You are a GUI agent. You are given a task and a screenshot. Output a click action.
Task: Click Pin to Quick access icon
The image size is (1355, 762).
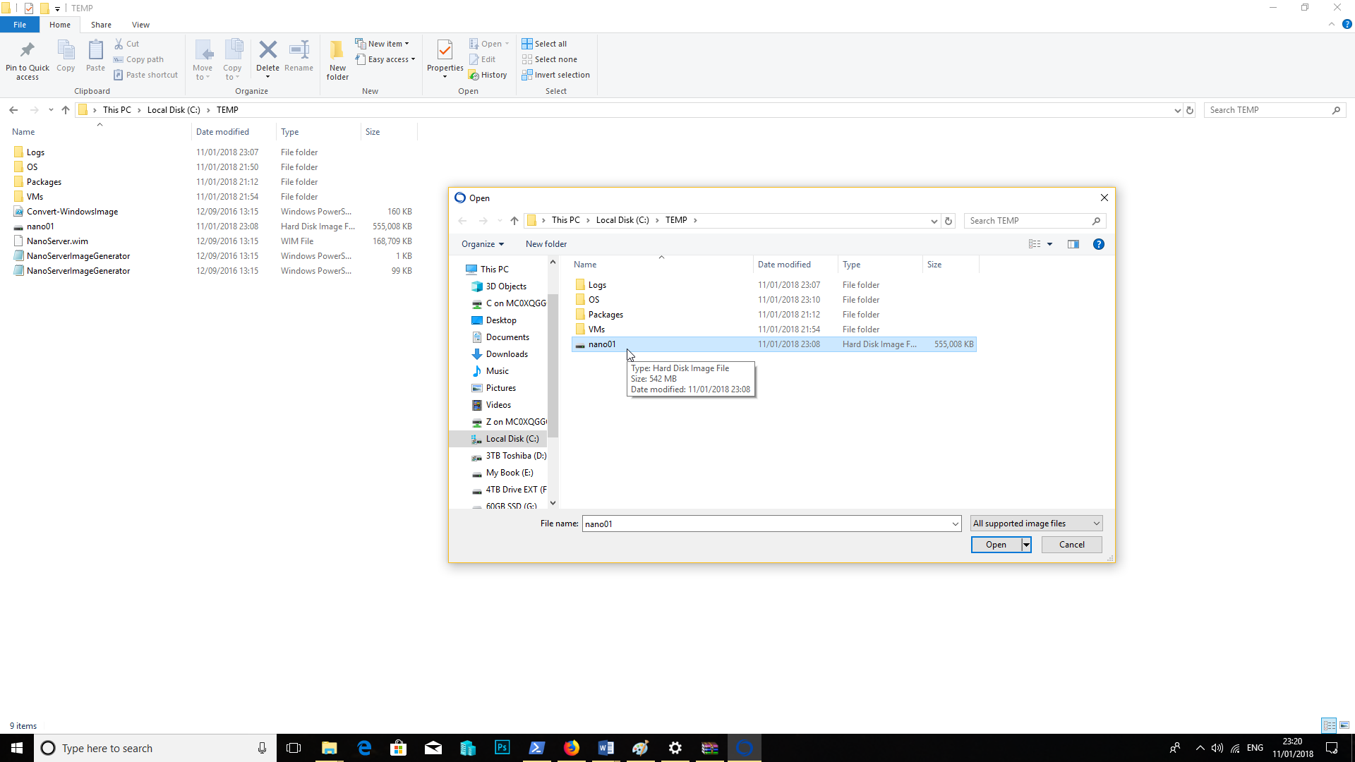click(28, 51)
